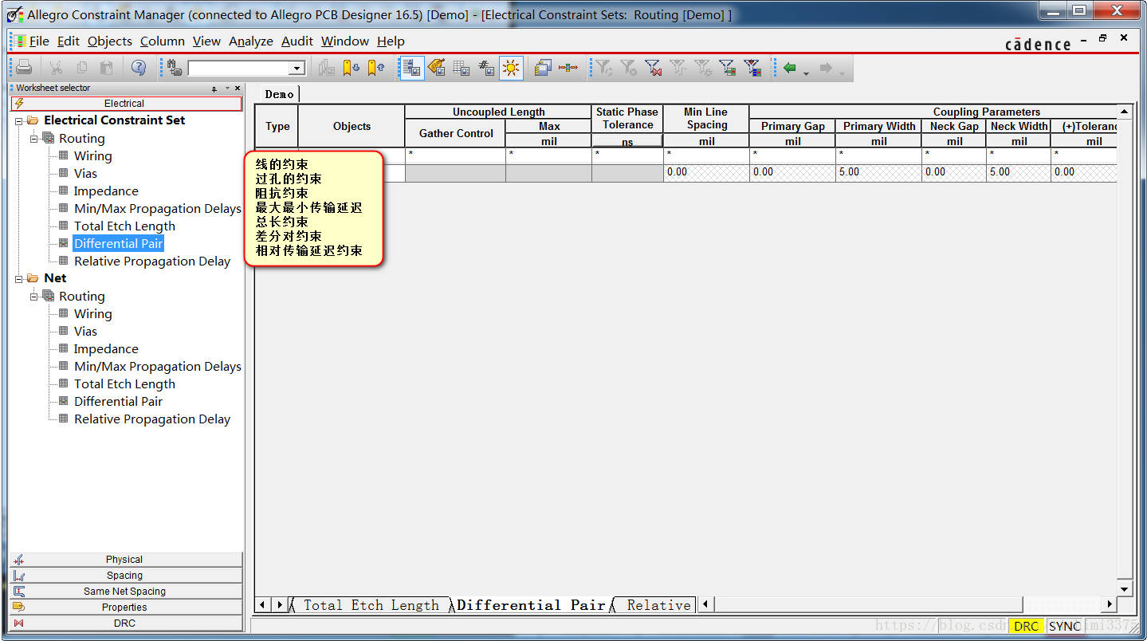Select Relative Propagation Delay under Net
Viewport: 1147px width, 641px height.
point(152,419)
